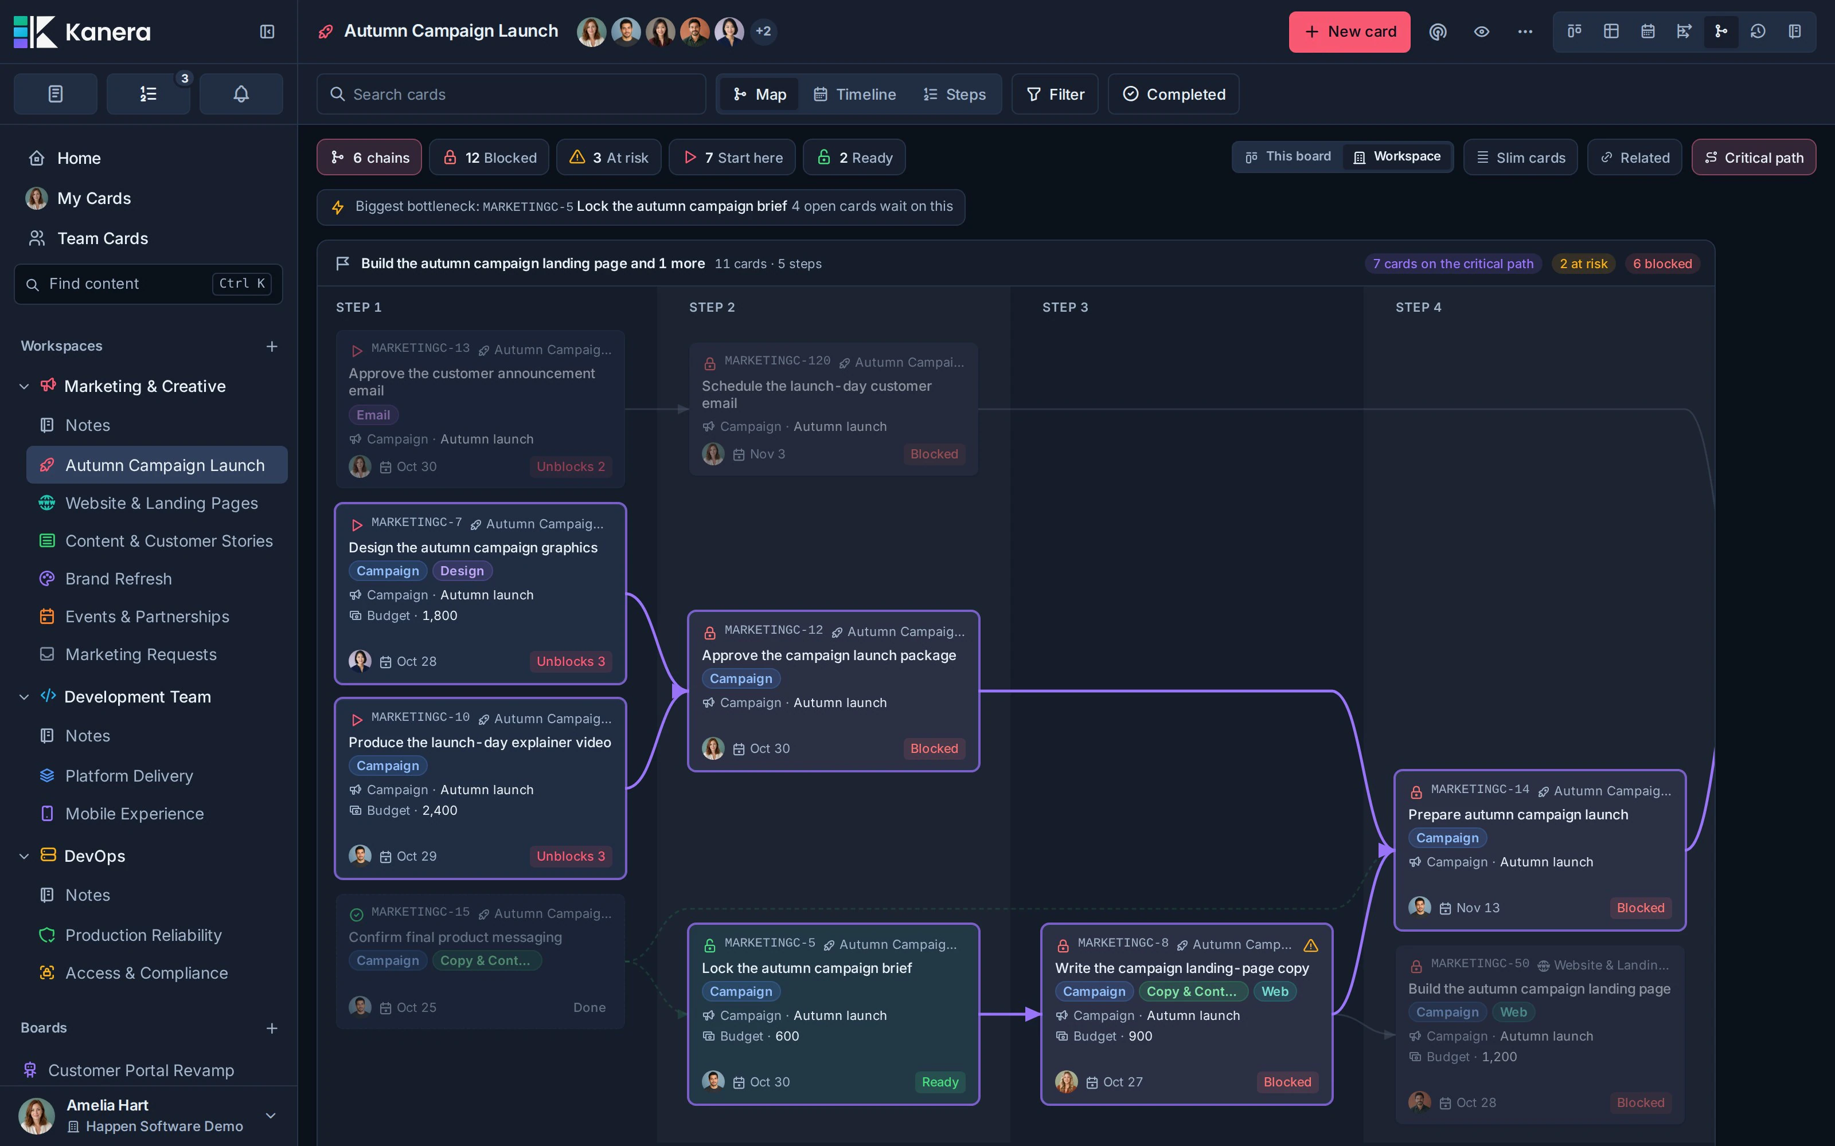
Task: Click the Search cards field
Action: coord(511,94)
